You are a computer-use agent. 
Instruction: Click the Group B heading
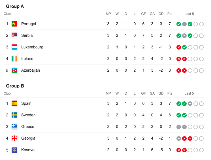[15, 86]
